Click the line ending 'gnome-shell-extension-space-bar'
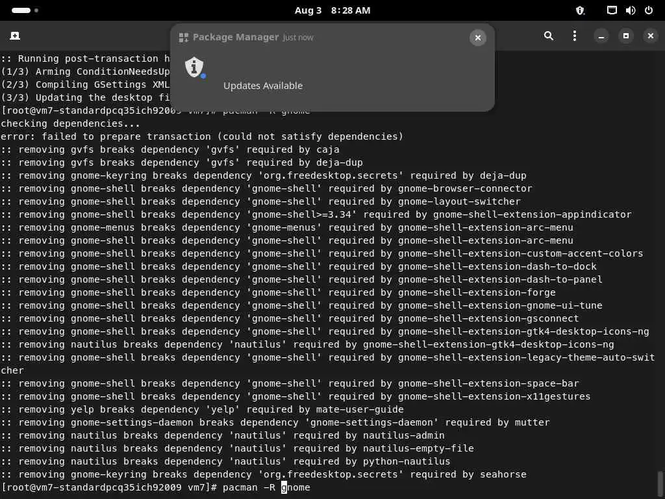The height and width of the screenshot is (499, 665). tap(290, 383)
